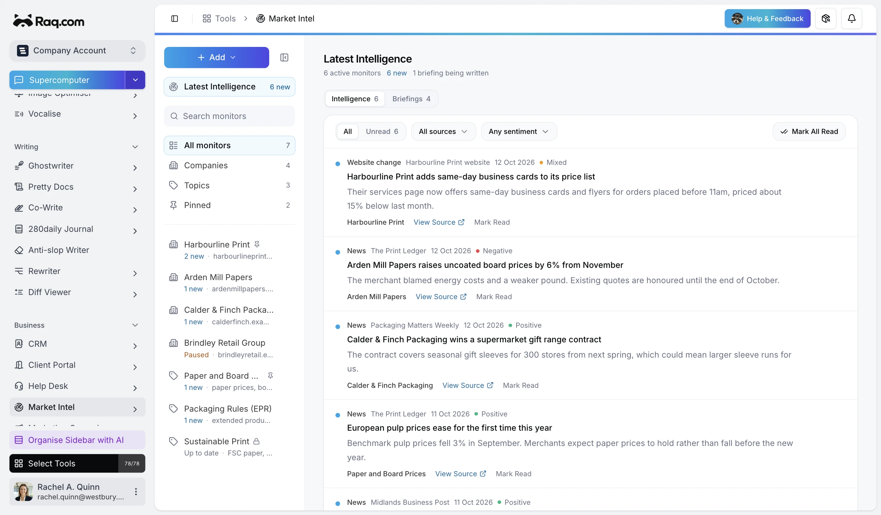Viewport: 881px width, 515px height.
Task: Open Arden Mill Papers monitor
Action: (x=229, y=283)
